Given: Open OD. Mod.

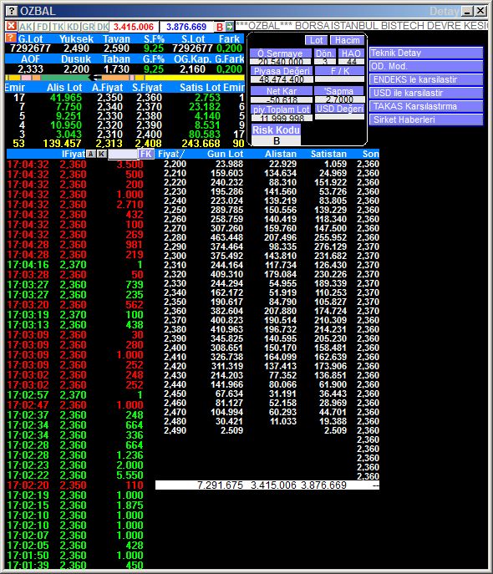Looking at the screenshot, I should [426, 66].
